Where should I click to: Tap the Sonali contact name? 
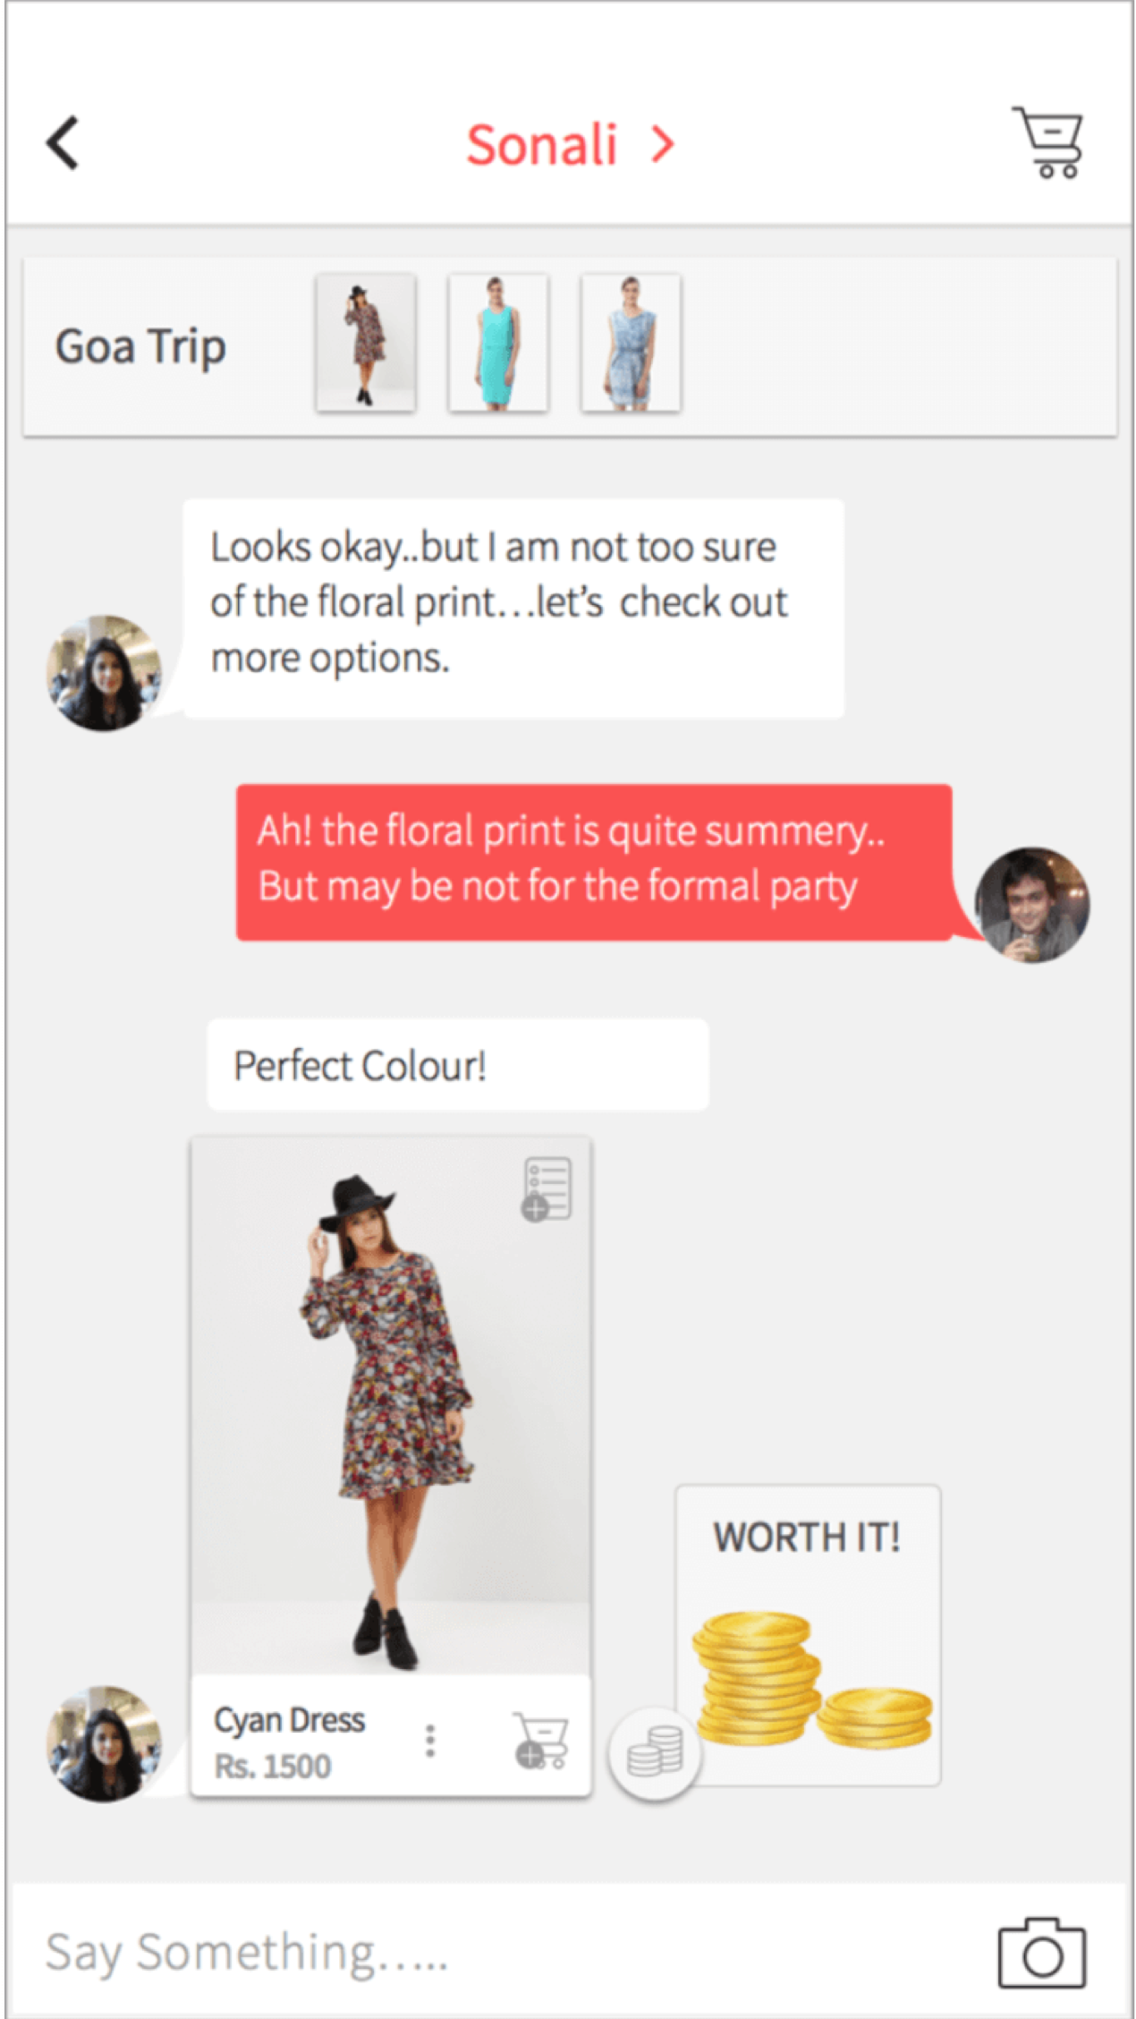542,144
